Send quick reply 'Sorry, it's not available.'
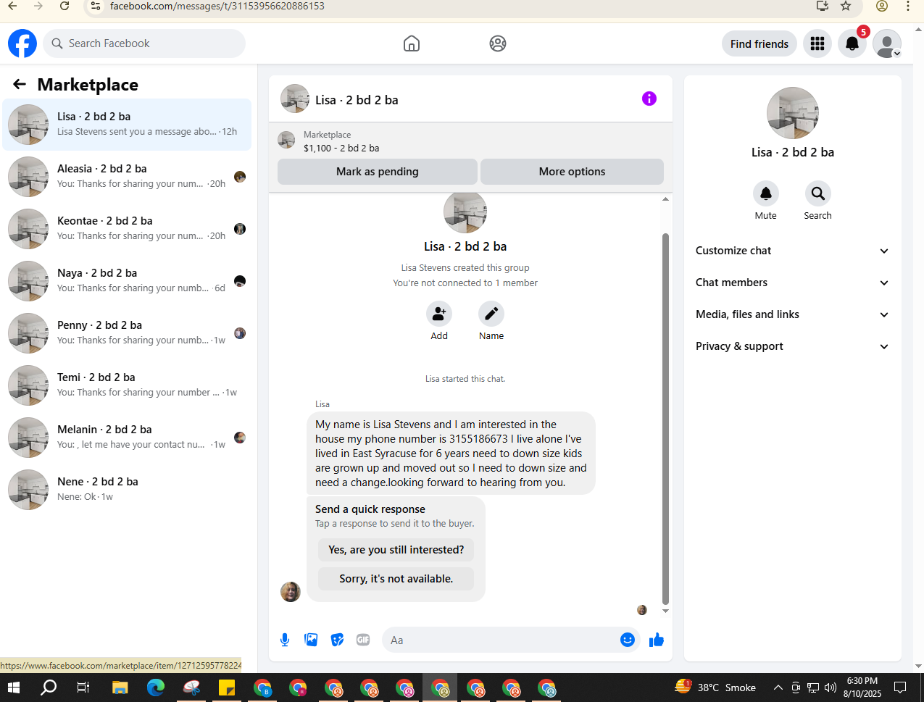 pyautogui.click(x=396, y=579)
